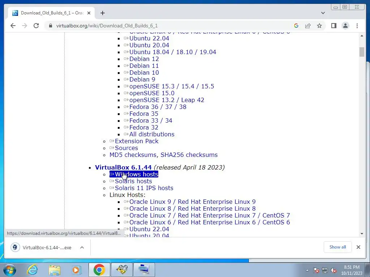Screen dimensions: 370x277
Task: Close the downloads bar
Action: point(358,247)
